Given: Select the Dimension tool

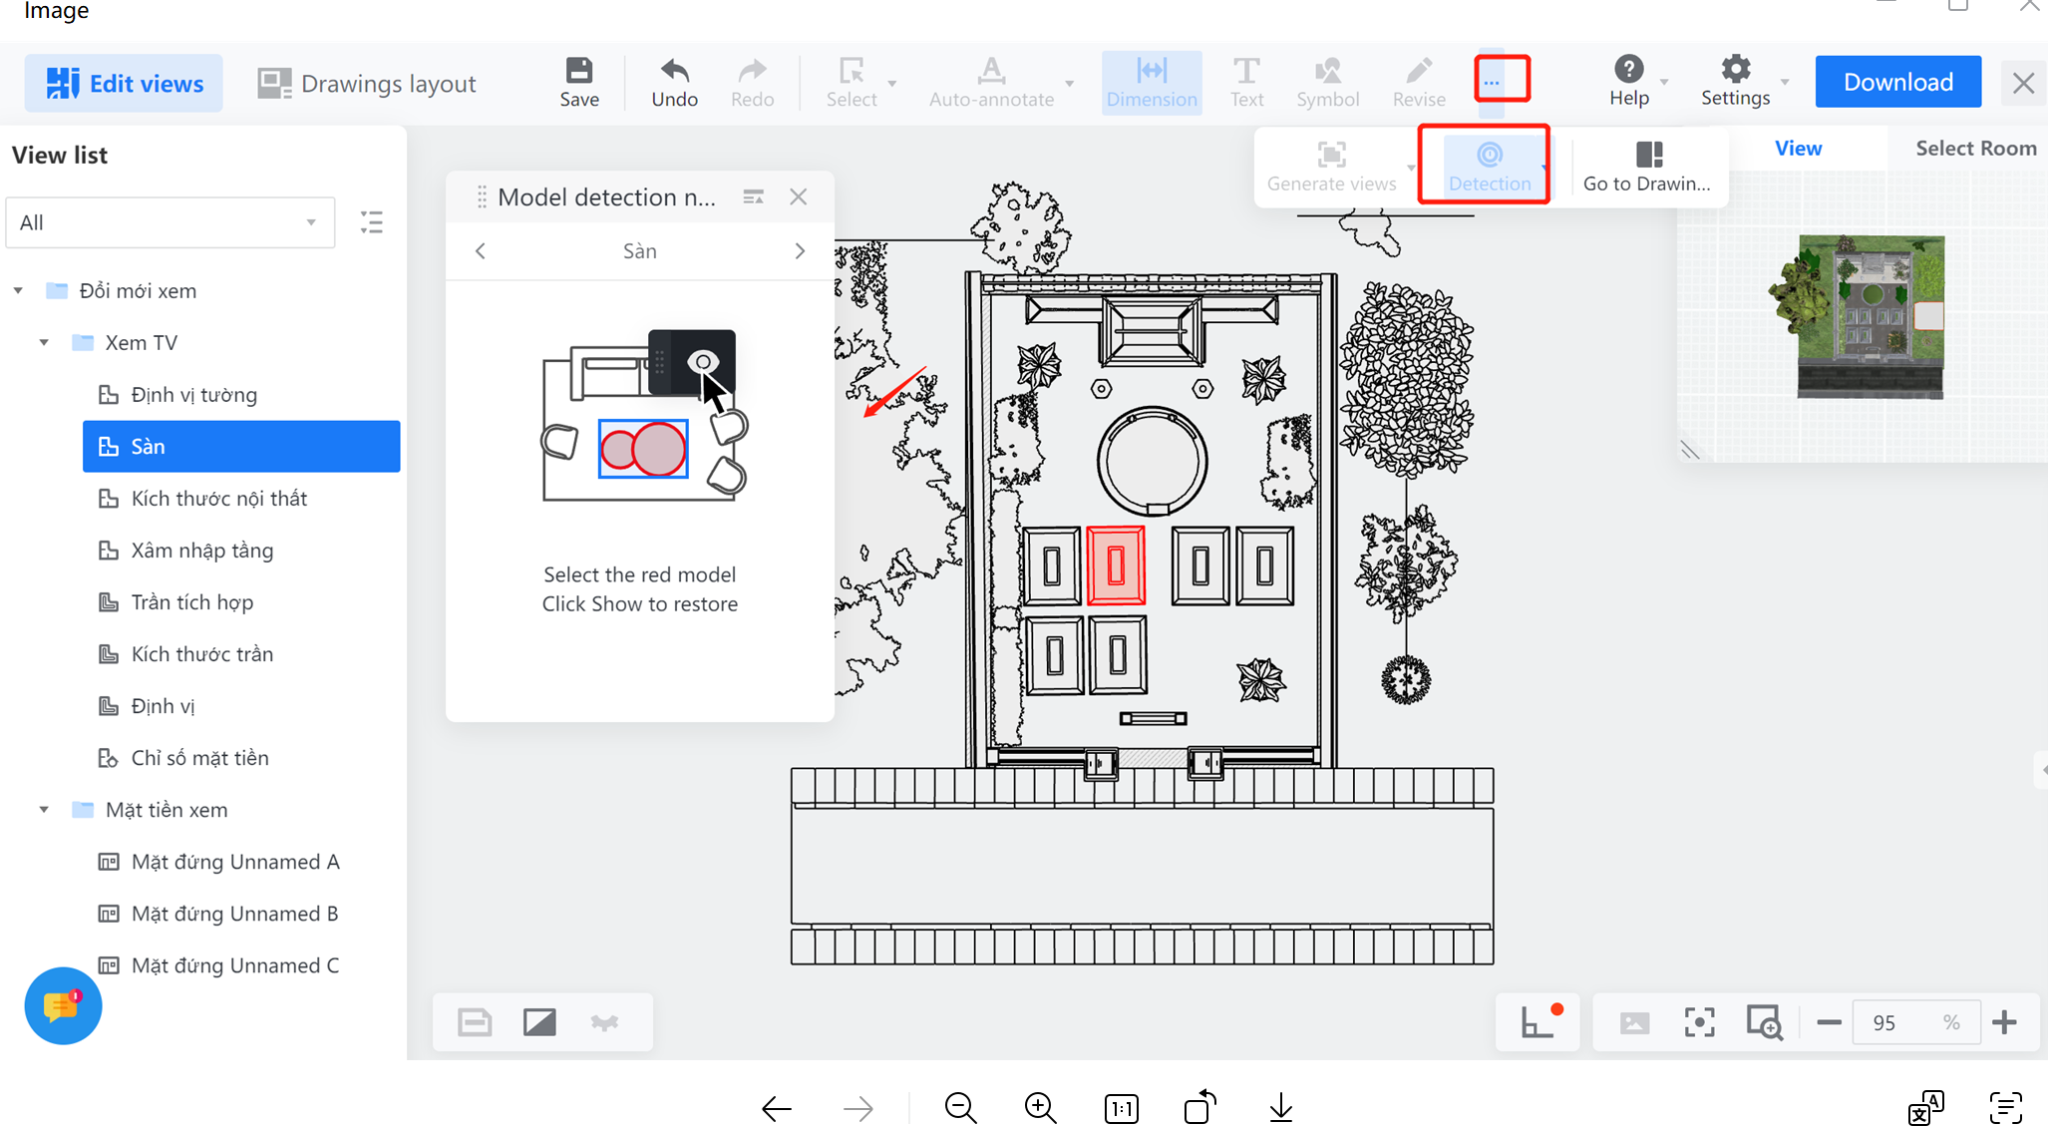Looking at the screenshot, I should tap(1151, 82).
